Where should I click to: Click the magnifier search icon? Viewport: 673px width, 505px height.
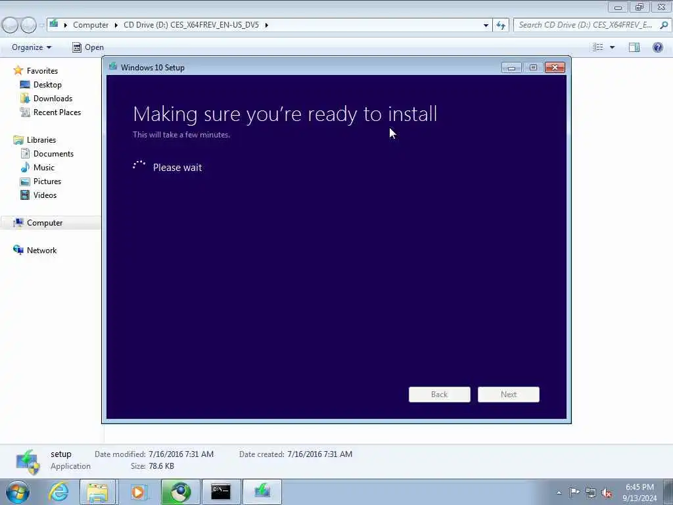coord(664,25)
